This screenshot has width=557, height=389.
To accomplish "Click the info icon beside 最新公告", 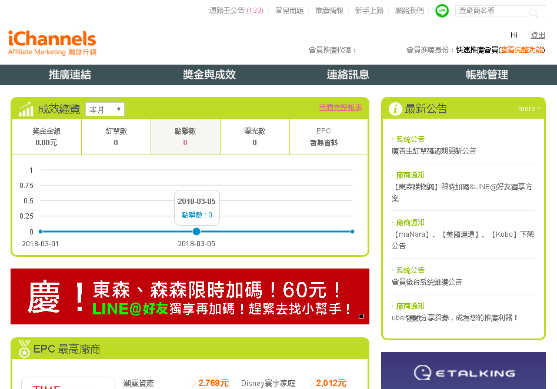I will coord(395,109).
